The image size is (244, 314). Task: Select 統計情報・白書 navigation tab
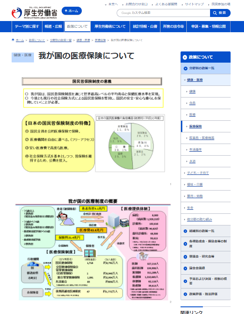click(145, 26)
